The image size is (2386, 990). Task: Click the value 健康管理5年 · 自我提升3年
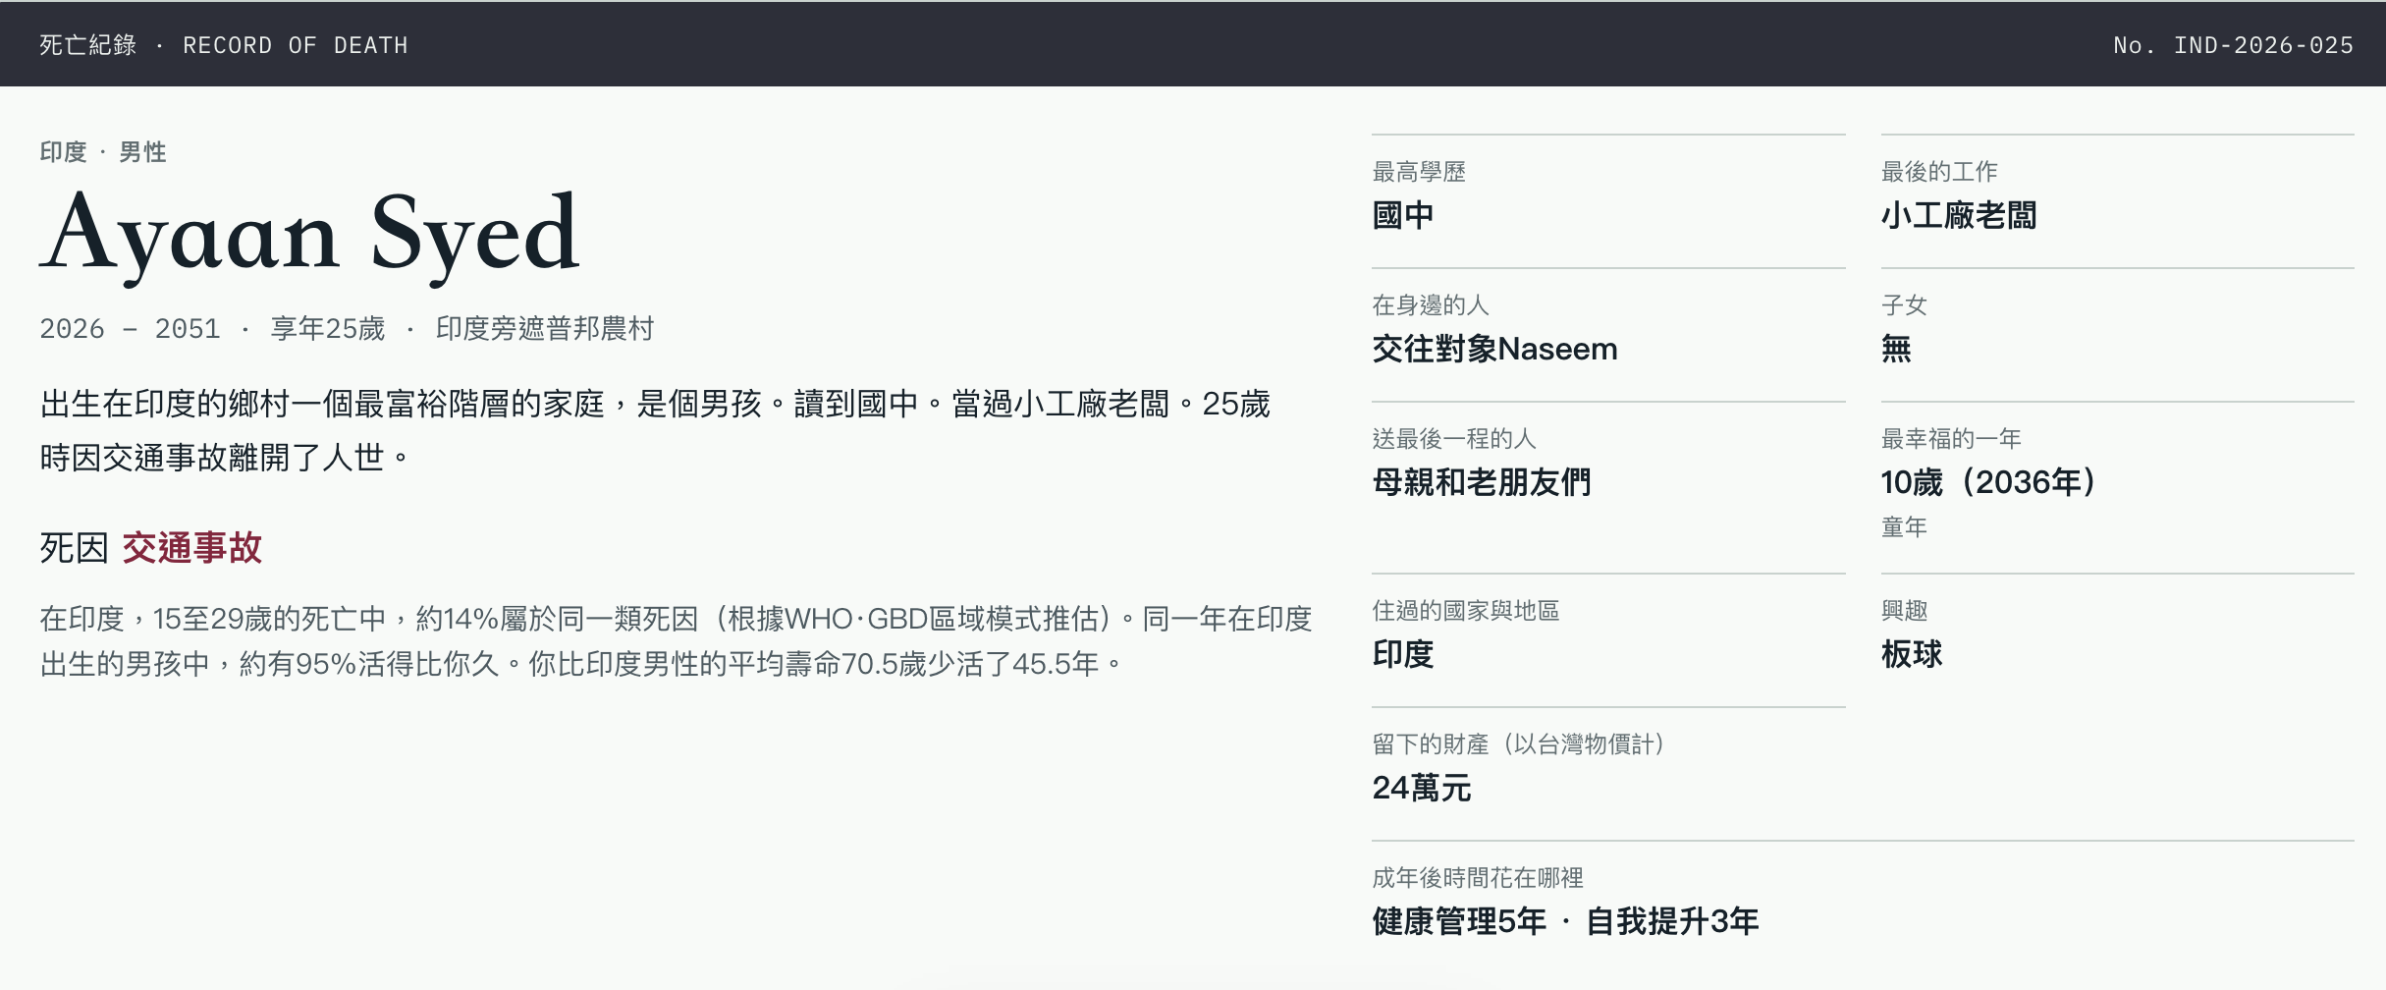tap(1565, 921)
